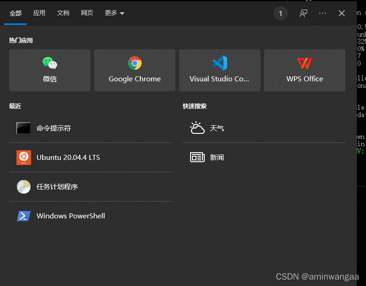Click the 任务计划程序 clock icon
366x286 pixels.
[24, 186]
